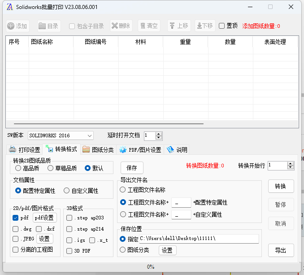Click the 取消 cancel button

click(x=281, y=223)
